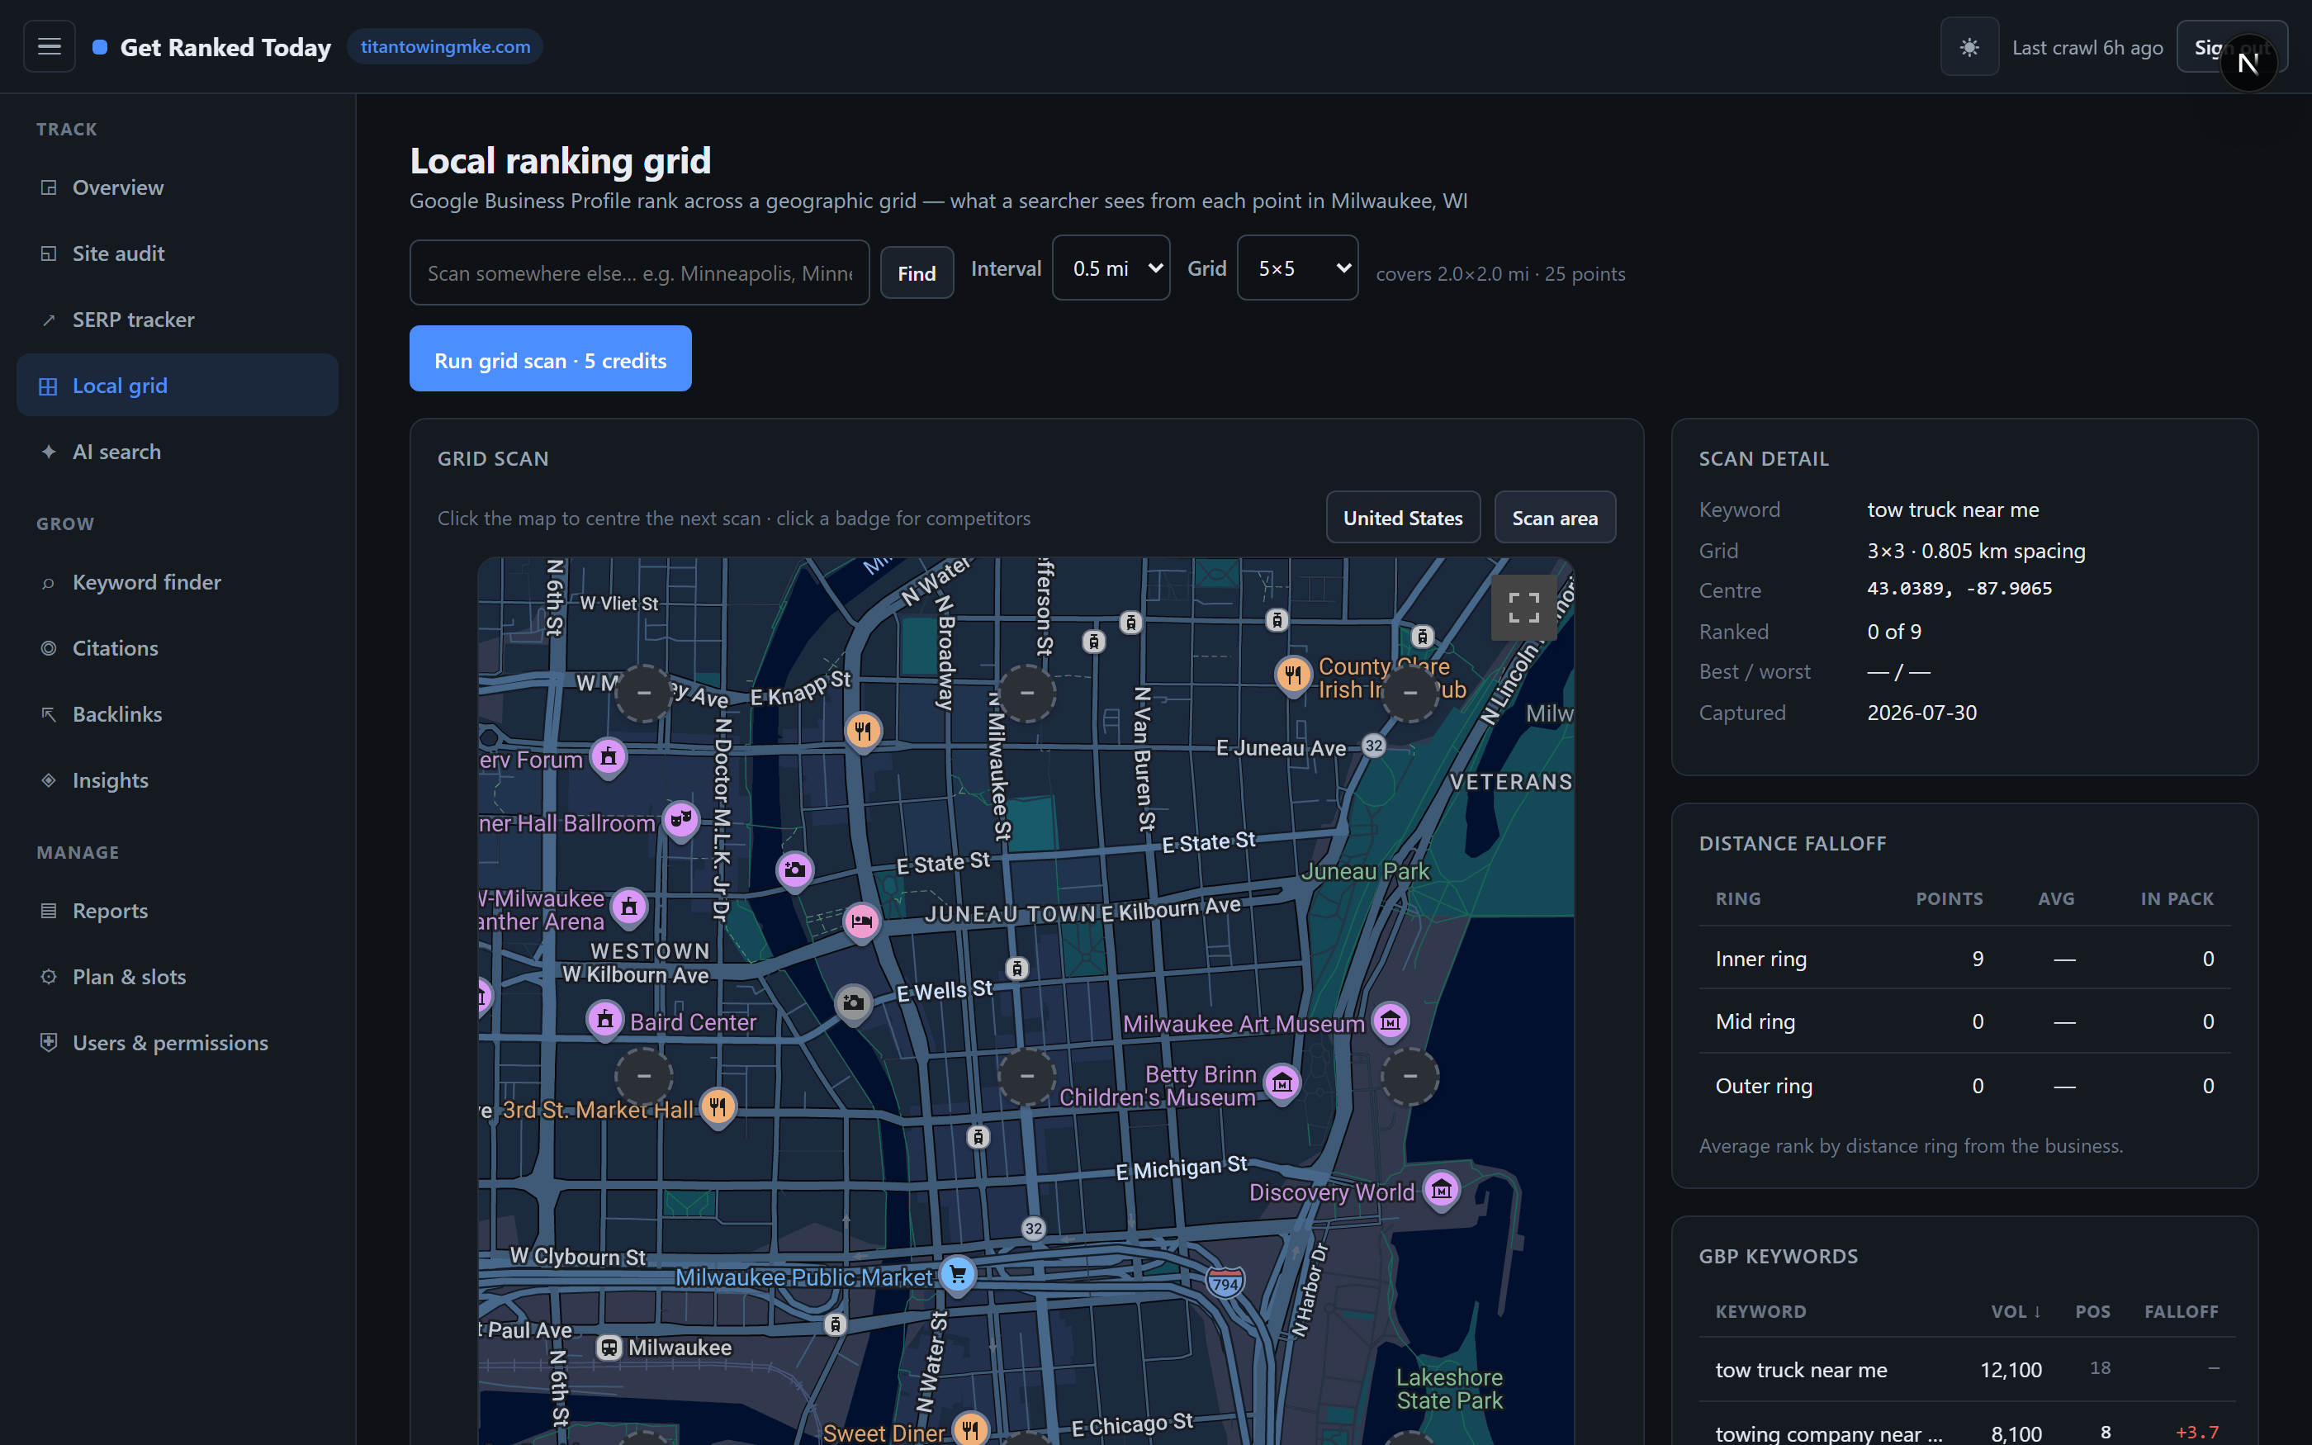Click Milwaukee train station icon
The image size is (2312, 1445).
click(x=609, y=1348)
